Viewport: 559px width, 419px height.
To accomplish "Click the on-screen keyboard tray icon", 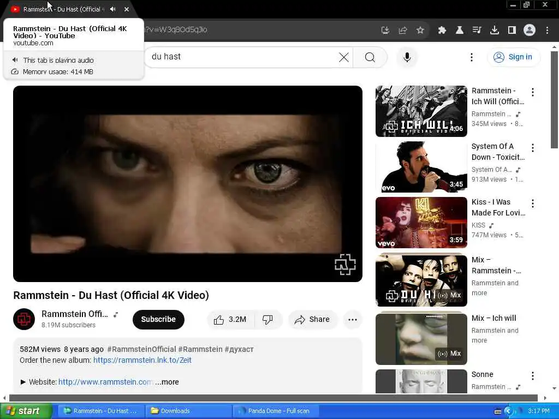I will (x=498, y=411).
